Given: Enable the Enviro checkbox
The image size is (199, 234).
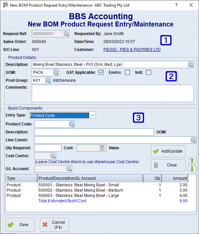Looking at the screenshot, I should click(x=127, y=72).
